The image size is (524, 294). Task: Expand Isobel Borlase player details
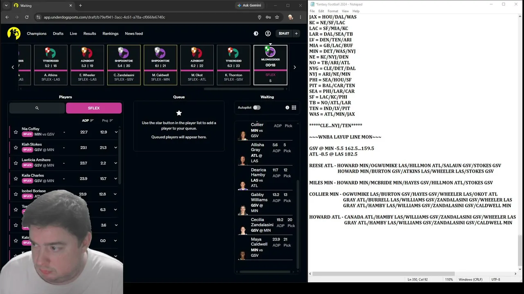[115, 194]
